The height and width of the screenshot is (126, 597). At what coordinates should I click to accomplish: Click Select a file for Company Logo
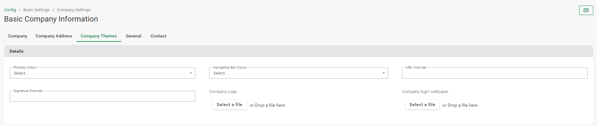[x=230, y=105]
